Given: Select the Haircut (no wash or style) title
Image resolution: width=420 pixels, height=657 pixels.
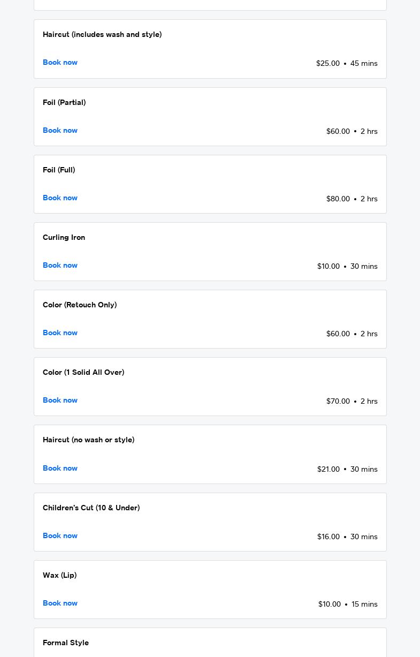Looking at the screenshot, I should click(88, 440).
